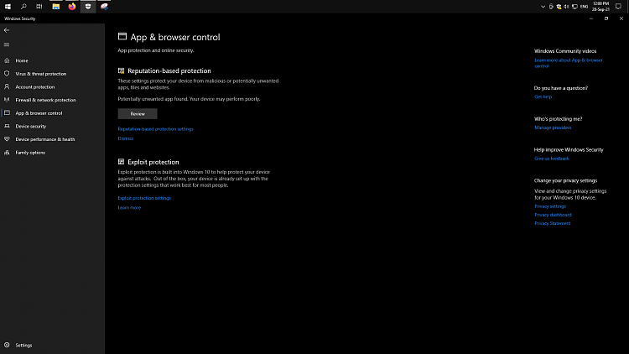
Task: Open Privacy Statement link
Action: point(553,223)
